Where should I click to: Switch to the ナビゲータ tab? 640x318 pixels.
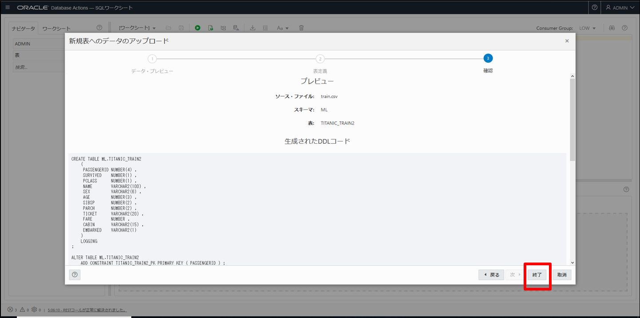click(23, 28)
